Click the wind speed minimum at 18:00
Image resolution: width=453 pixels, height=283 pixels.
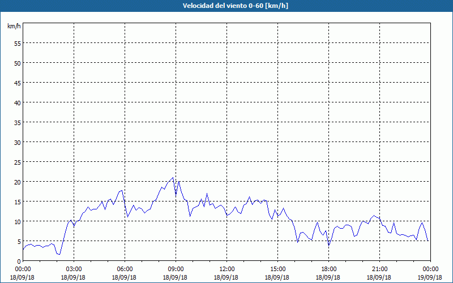click(x=329, y=246)
